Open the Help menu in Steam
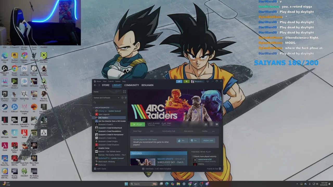 pyautogui.click(x=124, y=81)
